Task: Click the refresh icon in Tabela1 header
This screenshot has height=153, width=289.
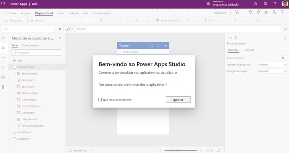Action: (x=151, y=46)
